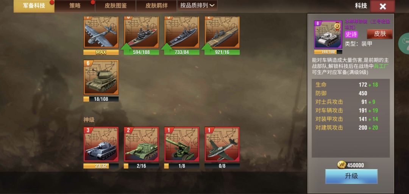Open the 皮肤羁绊 tab
The width and height of the screenshot is (409, 194).
pyautogui.click(x=156, y=6)
